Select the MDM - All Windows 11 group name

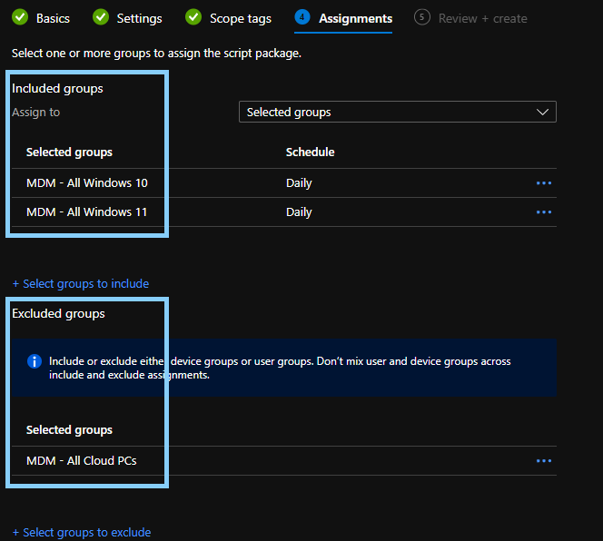click(x=86, y=212)
